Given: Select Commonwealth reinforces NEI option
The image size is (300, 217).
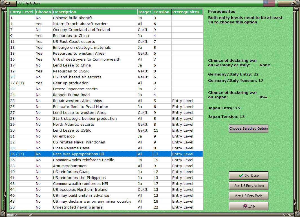Looking at the screenshot, I should pyautogui.click(x=106, y=184).
